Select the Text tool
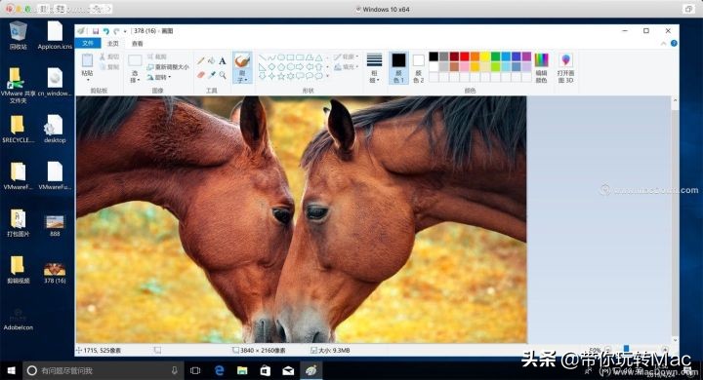This screenshot has height=380, width=703. click(223, 60)
